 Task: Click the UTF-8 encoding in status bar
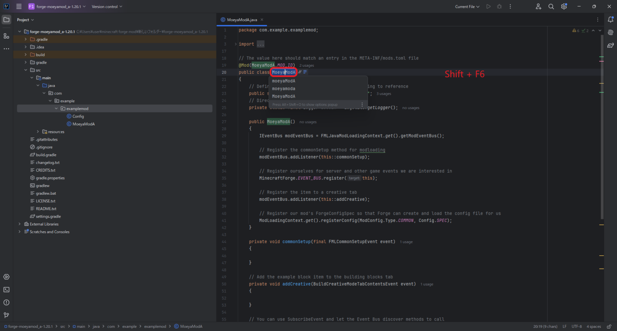point(576,326)
